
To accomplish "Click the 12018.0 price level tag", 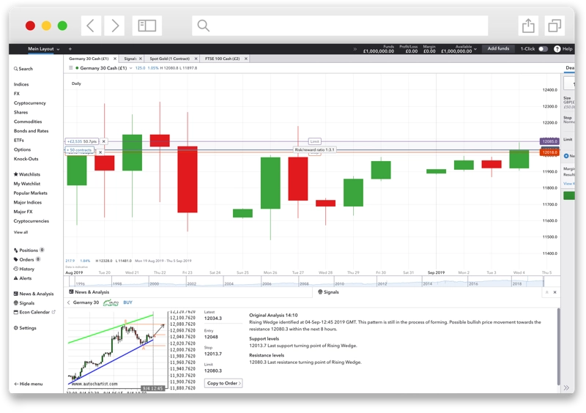I will click(549, 152).
